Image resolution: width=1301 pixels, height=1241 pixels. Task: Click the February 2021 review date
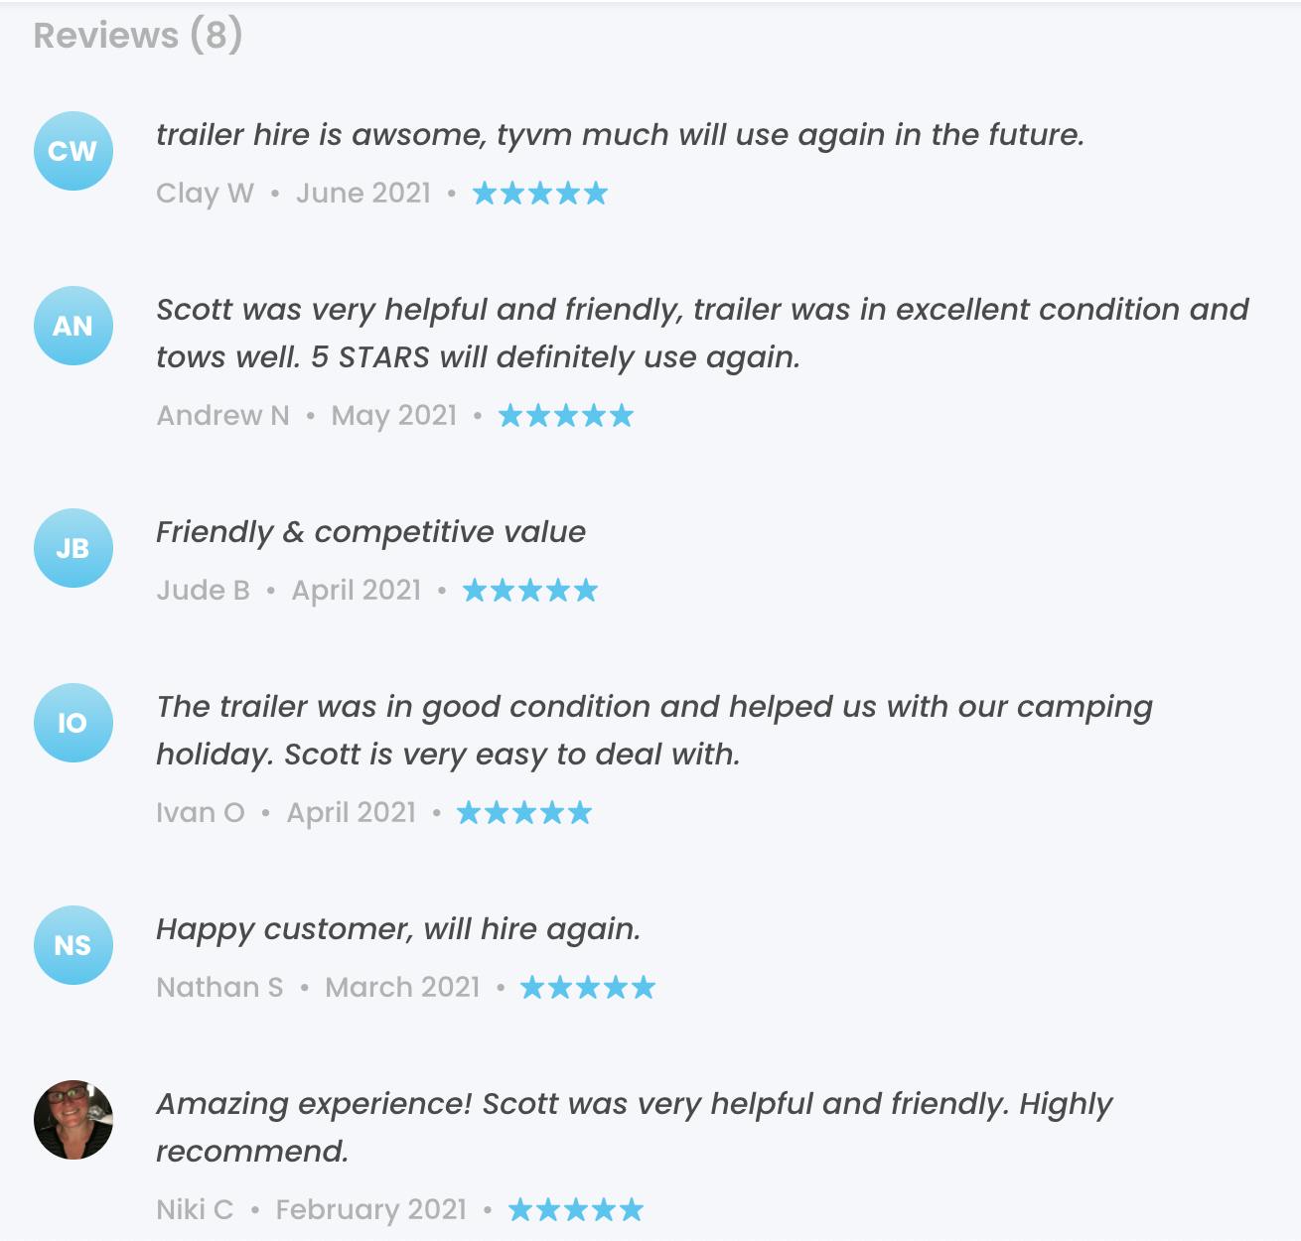(x=370, y=1209)
